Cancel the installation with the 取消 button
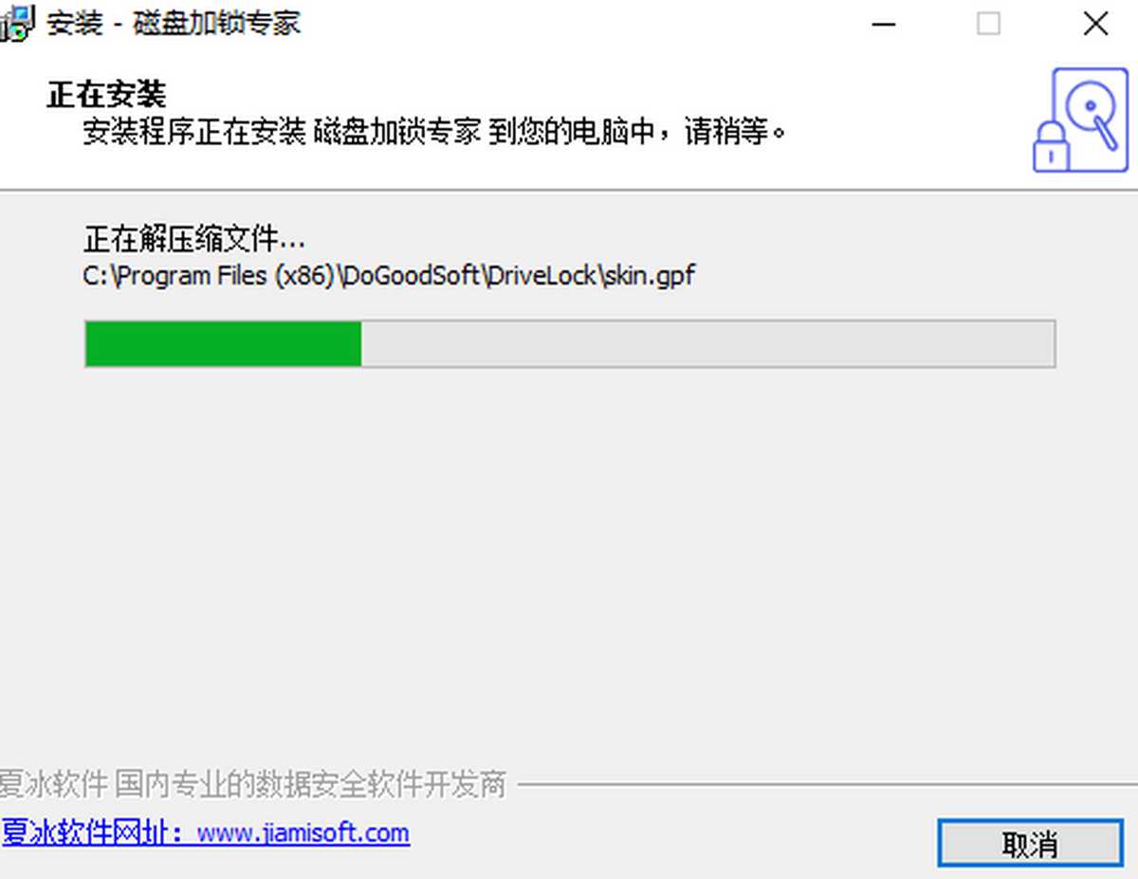 [1030, 843]
